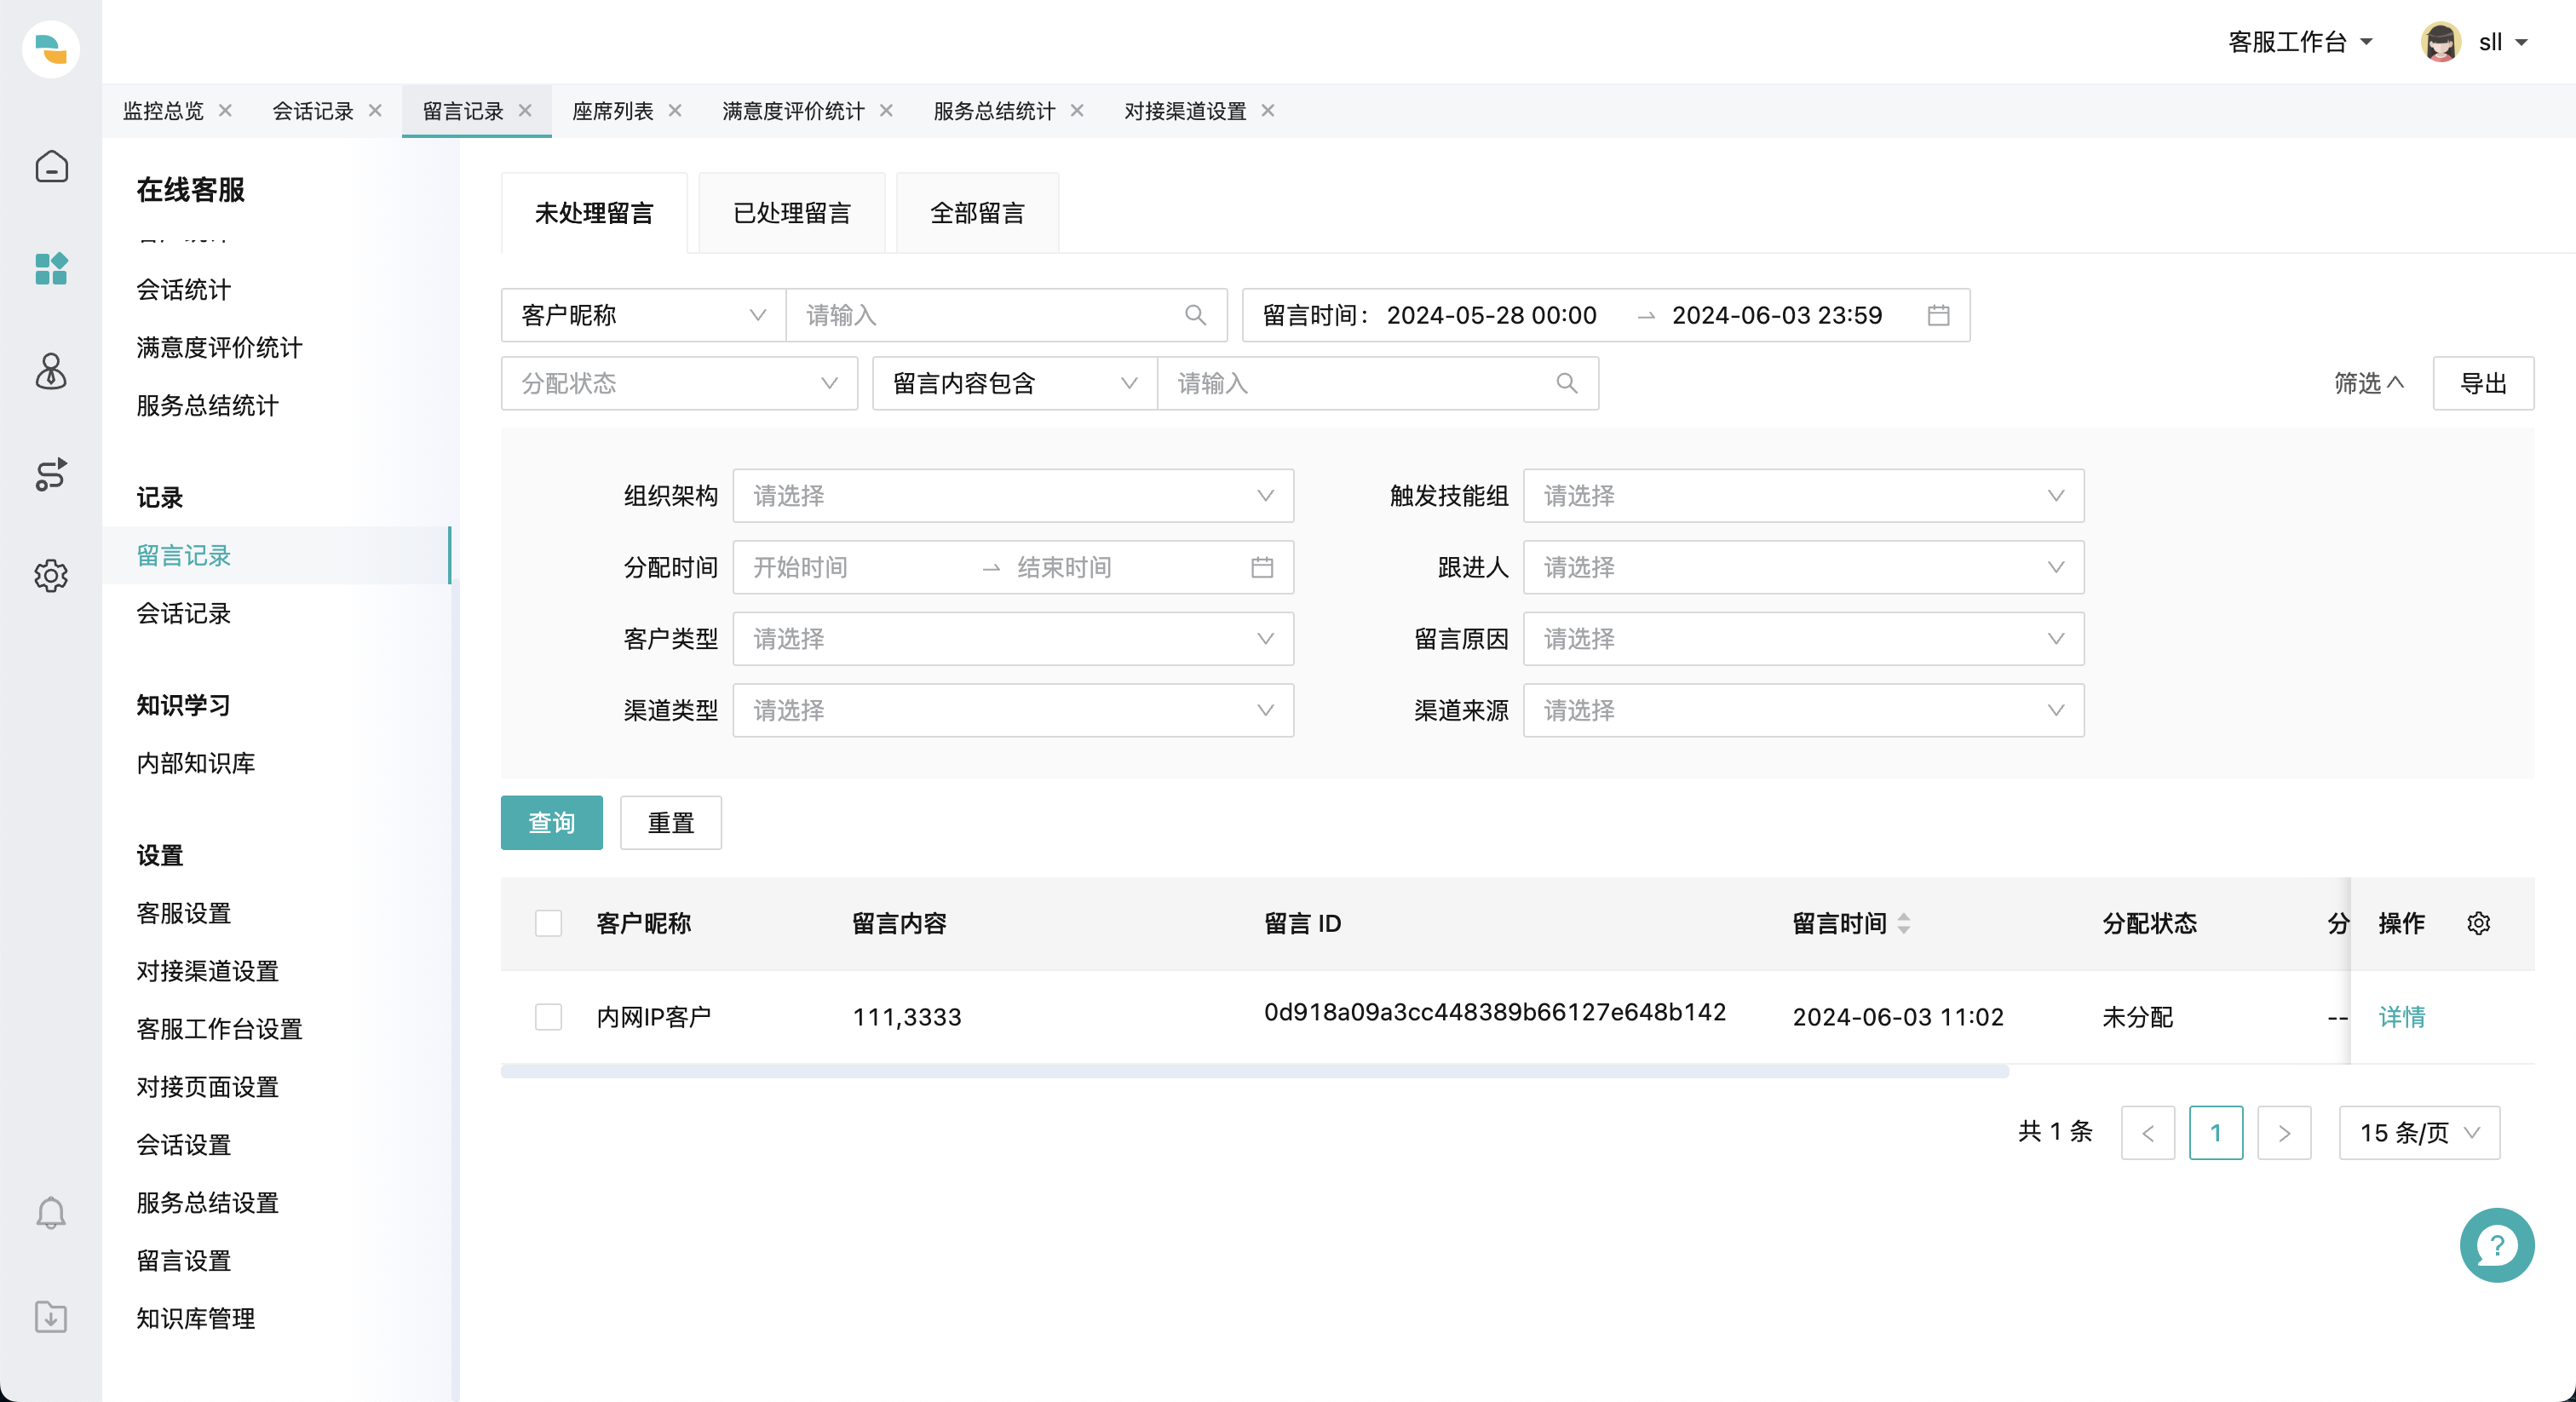Close the 座席列表 tab

pyautogui.click(x=675, y=111)
